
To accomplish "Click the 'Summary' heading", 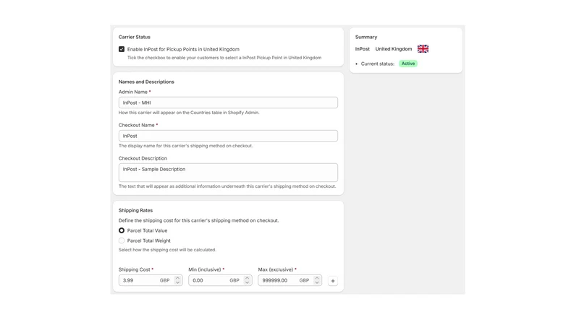I will (366, 37).
